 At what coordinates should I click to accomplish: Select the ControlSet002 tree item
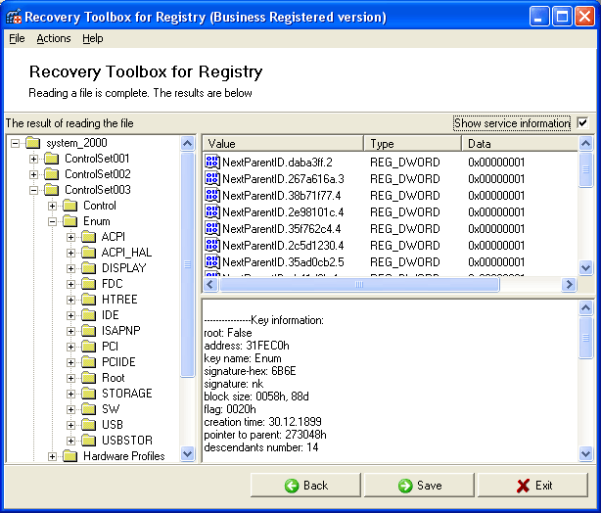[97, 174]
